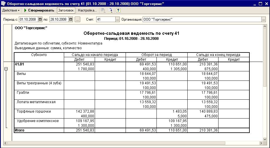The height and width of the screenshot is (148, 270).
Task: Click the horizontal scrollbar left arrow
Action: (x=5, y=143)
